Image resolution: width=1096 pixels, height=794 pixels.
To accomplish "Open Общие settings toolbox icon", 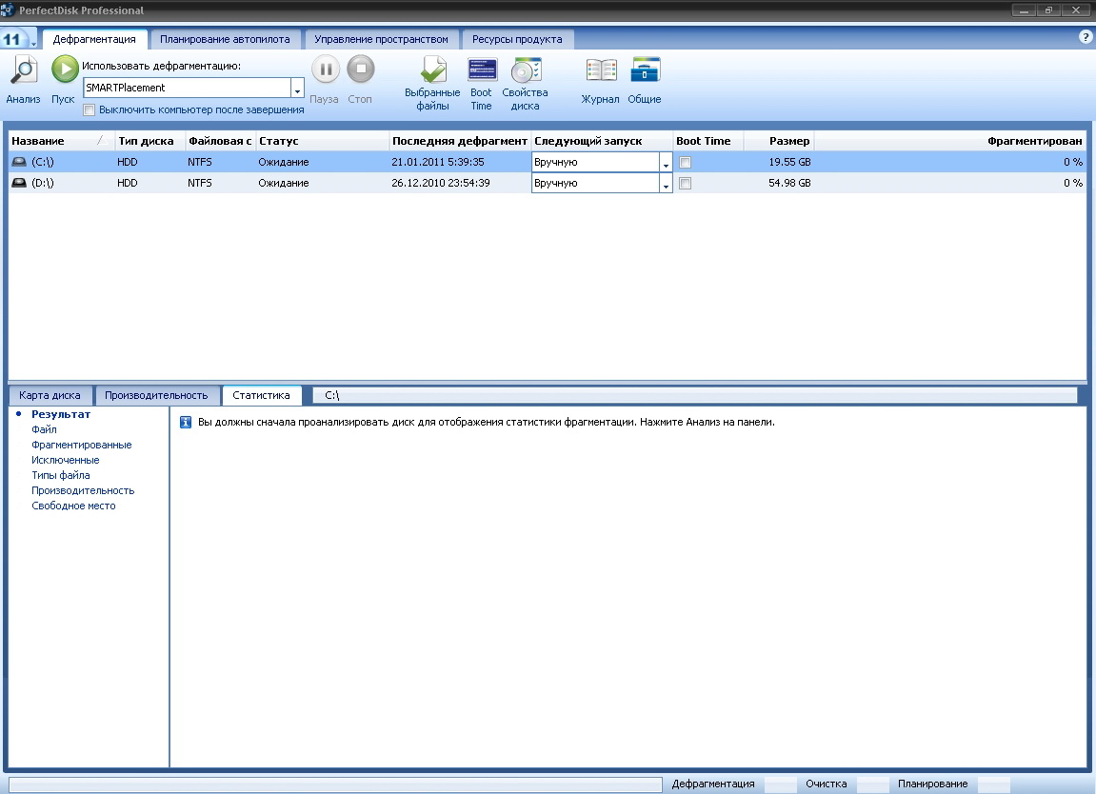I will (645, 69).
